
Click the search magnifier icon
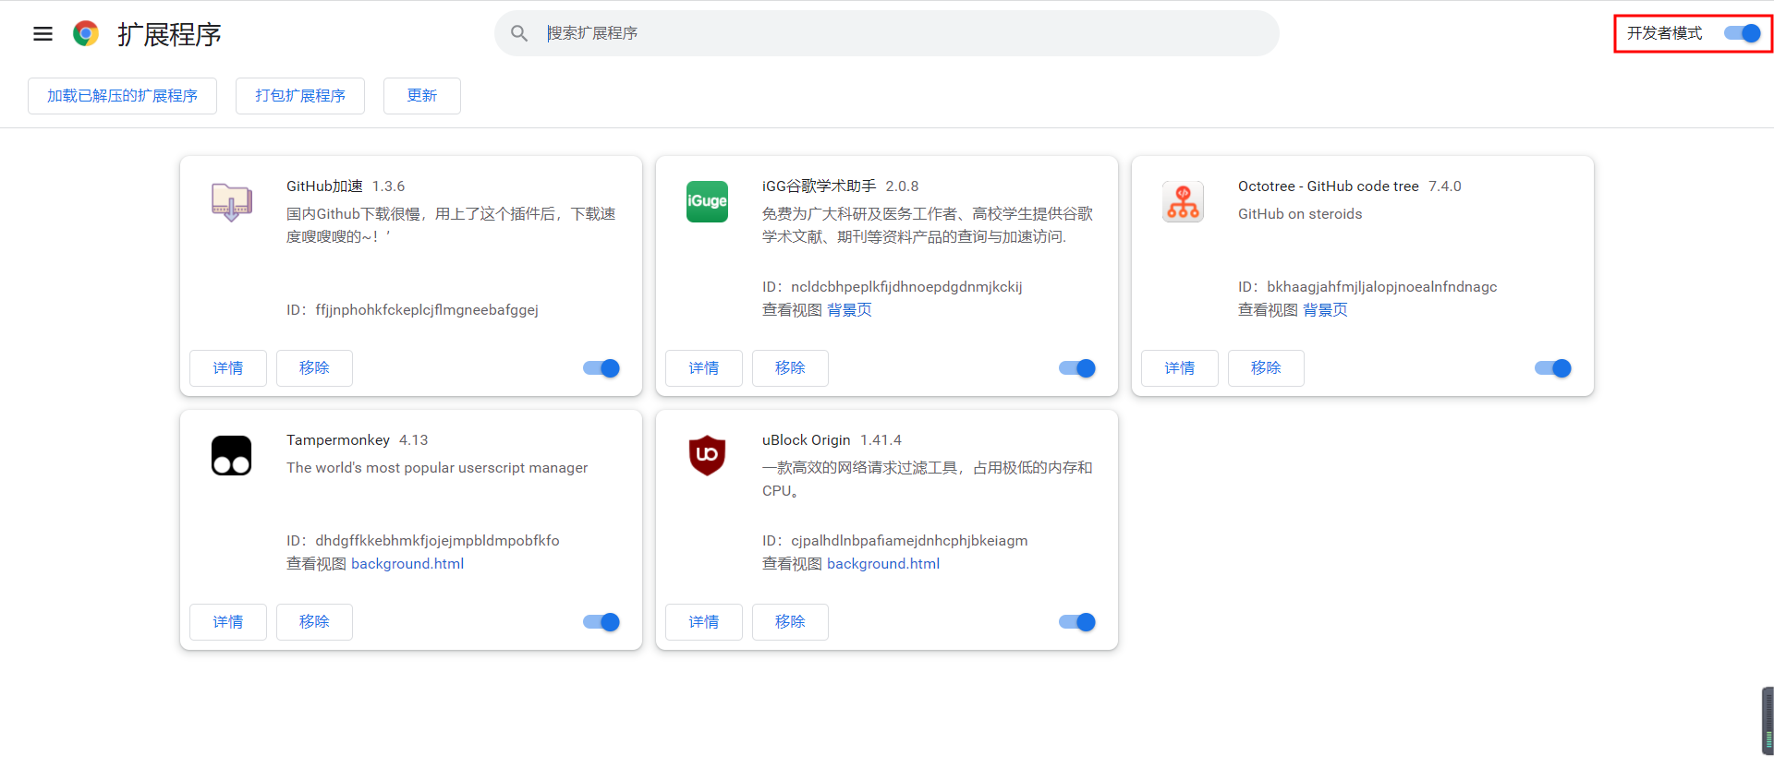(519, 33)
